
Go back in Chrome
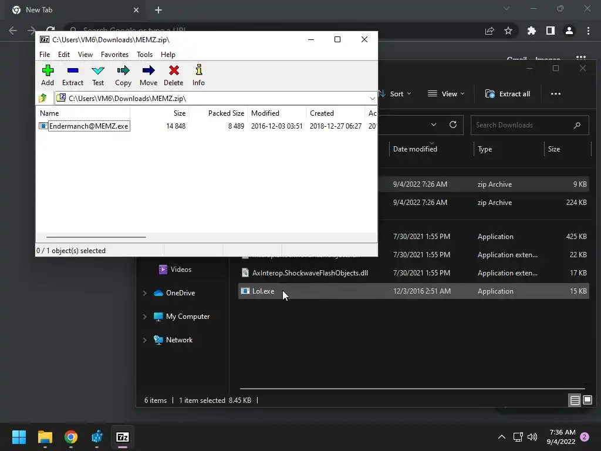click(x=13, y=31)
